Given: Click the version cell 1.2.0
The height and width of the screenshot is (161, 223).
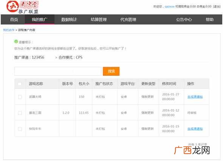Looking at the screenshot, I should pos(66,113).
